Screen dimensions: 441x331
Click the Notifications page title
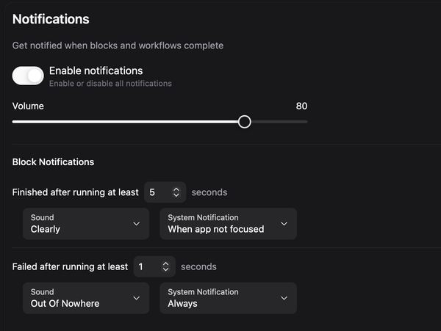click(51, 19)
